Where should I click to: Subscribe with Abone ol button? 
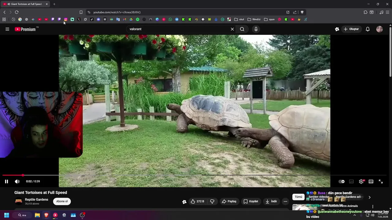pyautogui.click(x=62, y=201)
